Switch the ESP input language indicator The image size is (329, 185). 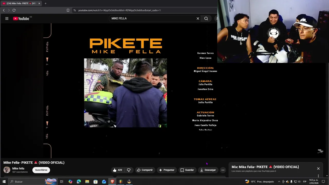click(305, 182)
